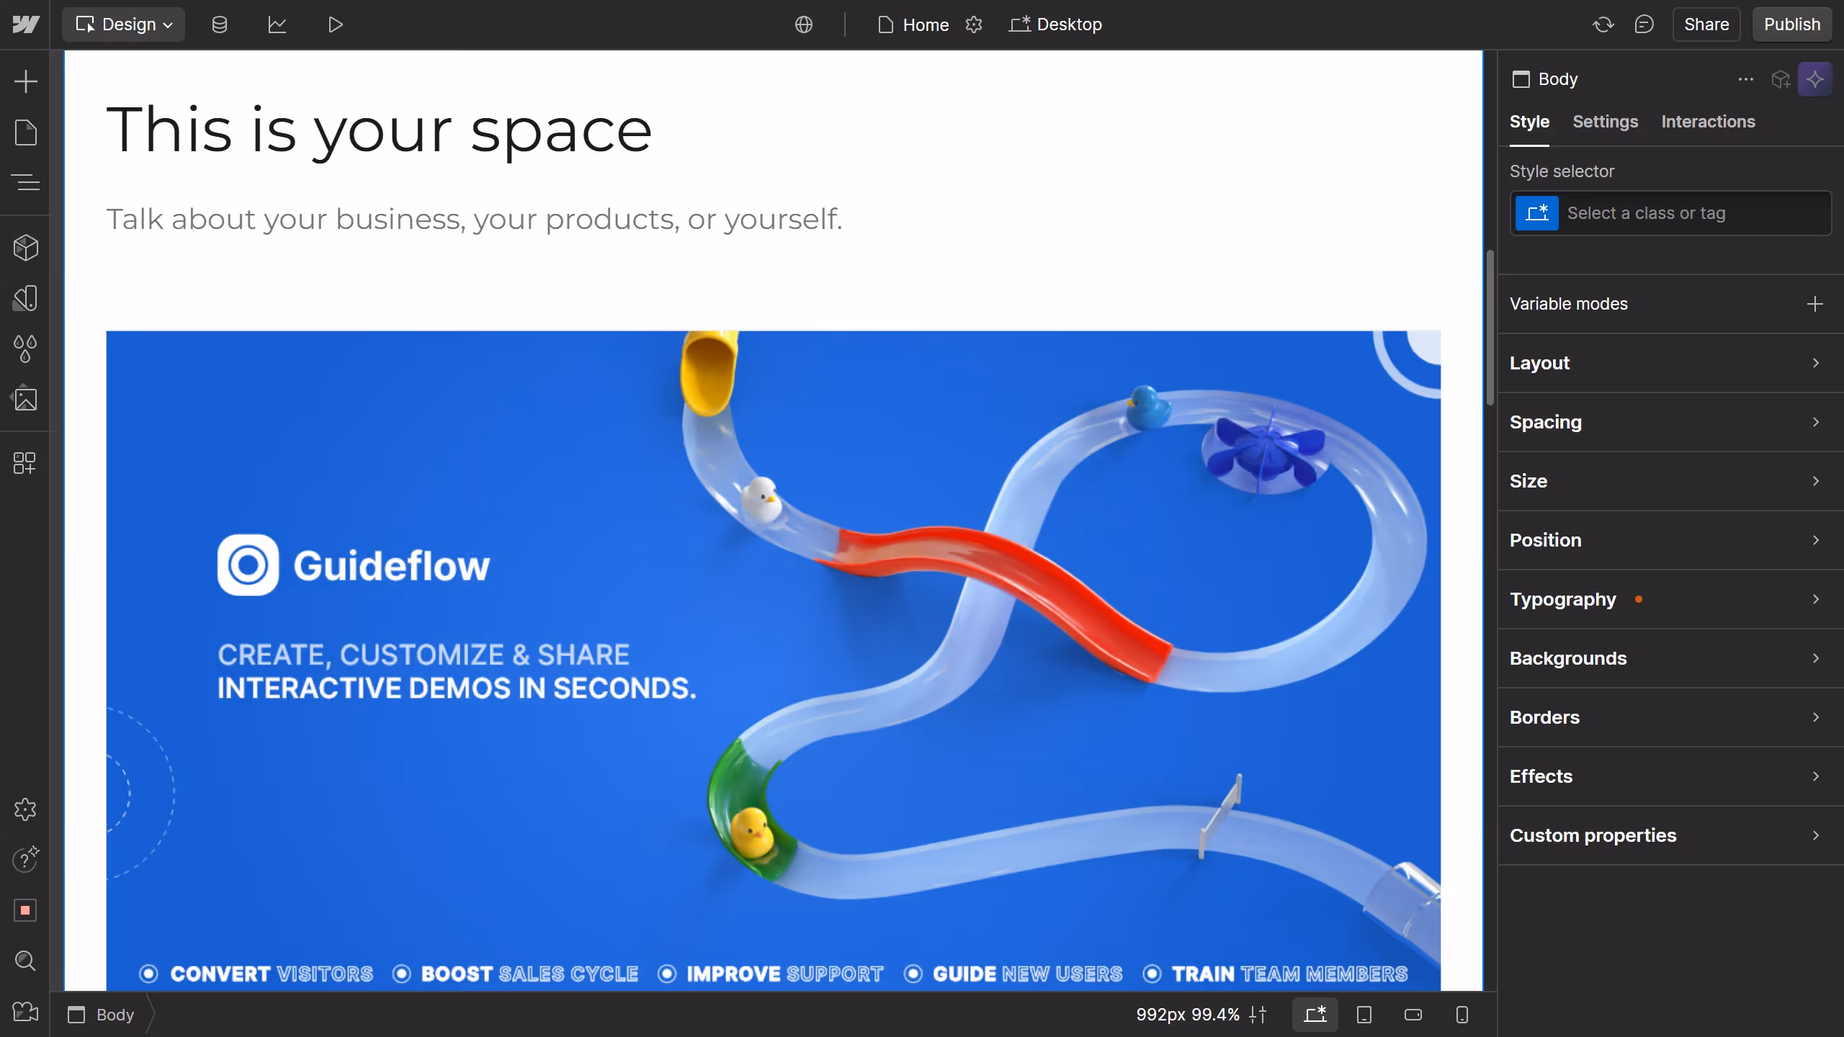Open the Navigator panel
Viewport: 1844px width, 1037px height.
pyautogui.click(x=26, y=182)
